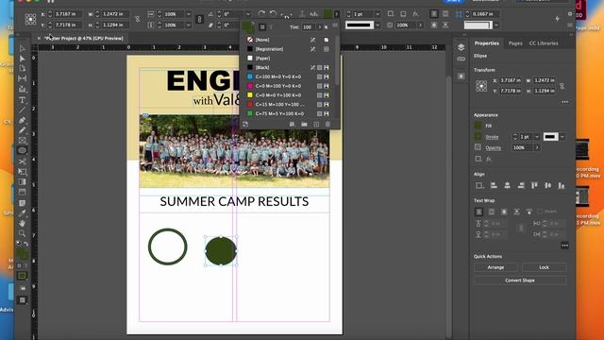Select the filled green ellipse on canvas
The height and width of the screenshot is (340, 604).
[x=221, y=251]
